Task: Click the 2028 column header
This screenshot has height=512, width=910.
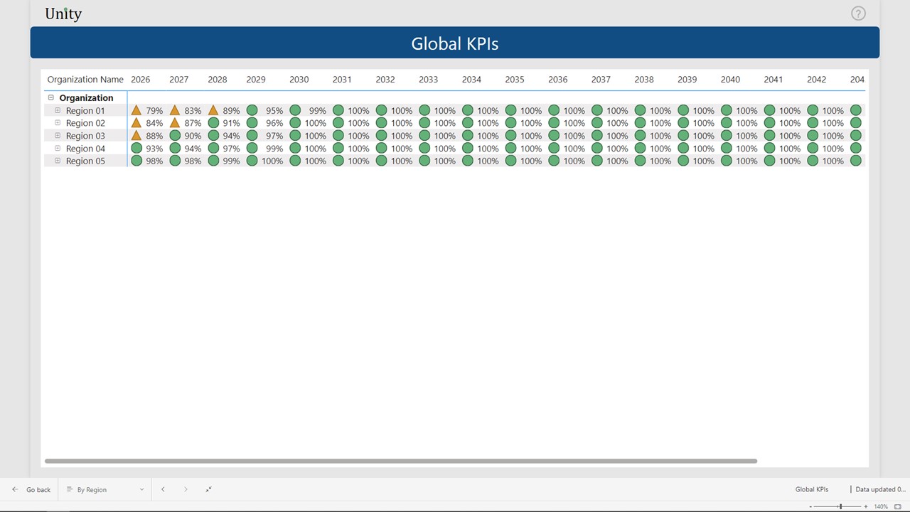Action: tap(218, 80)
